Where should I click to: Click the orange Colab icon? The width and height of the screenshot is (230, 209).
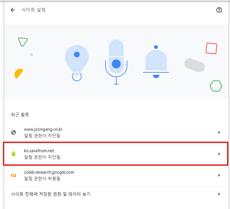14,175
